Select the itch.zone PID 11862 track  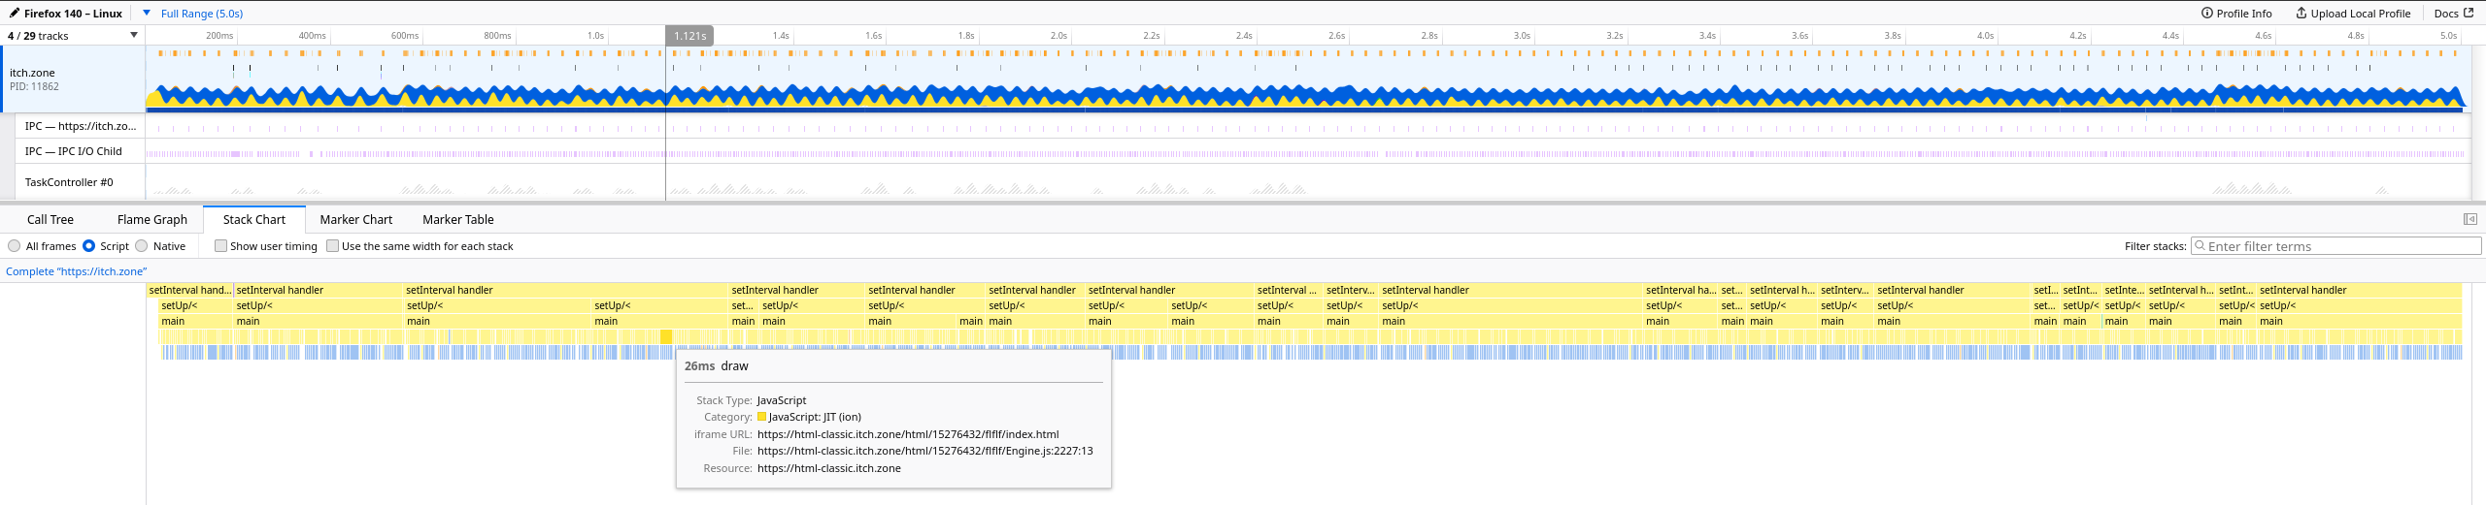[x=73, y=79]
